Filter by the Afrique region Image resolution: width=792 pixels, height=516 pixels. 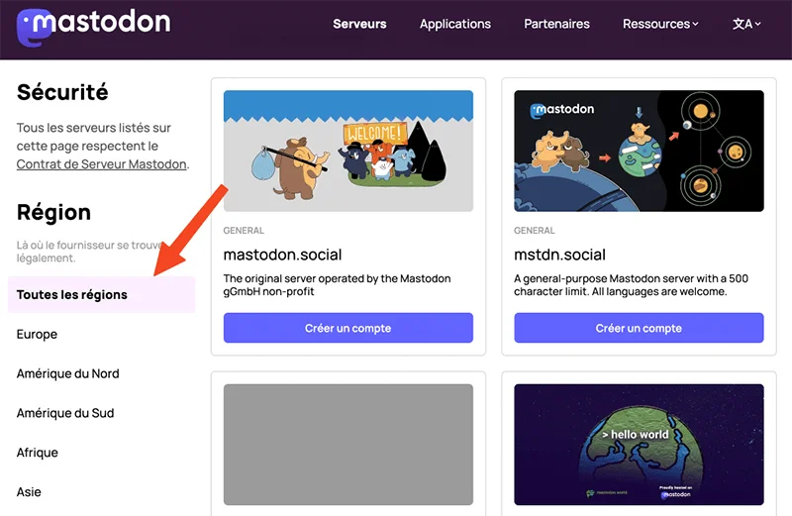38,453
